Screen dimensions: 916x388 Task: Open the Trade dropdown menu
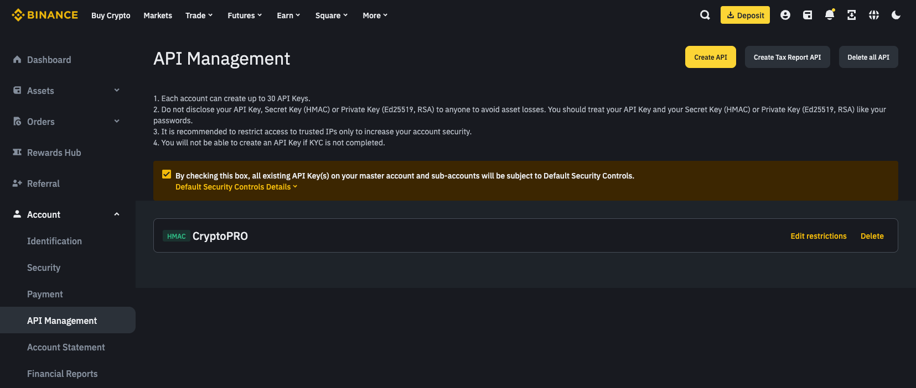click(199, 15)
